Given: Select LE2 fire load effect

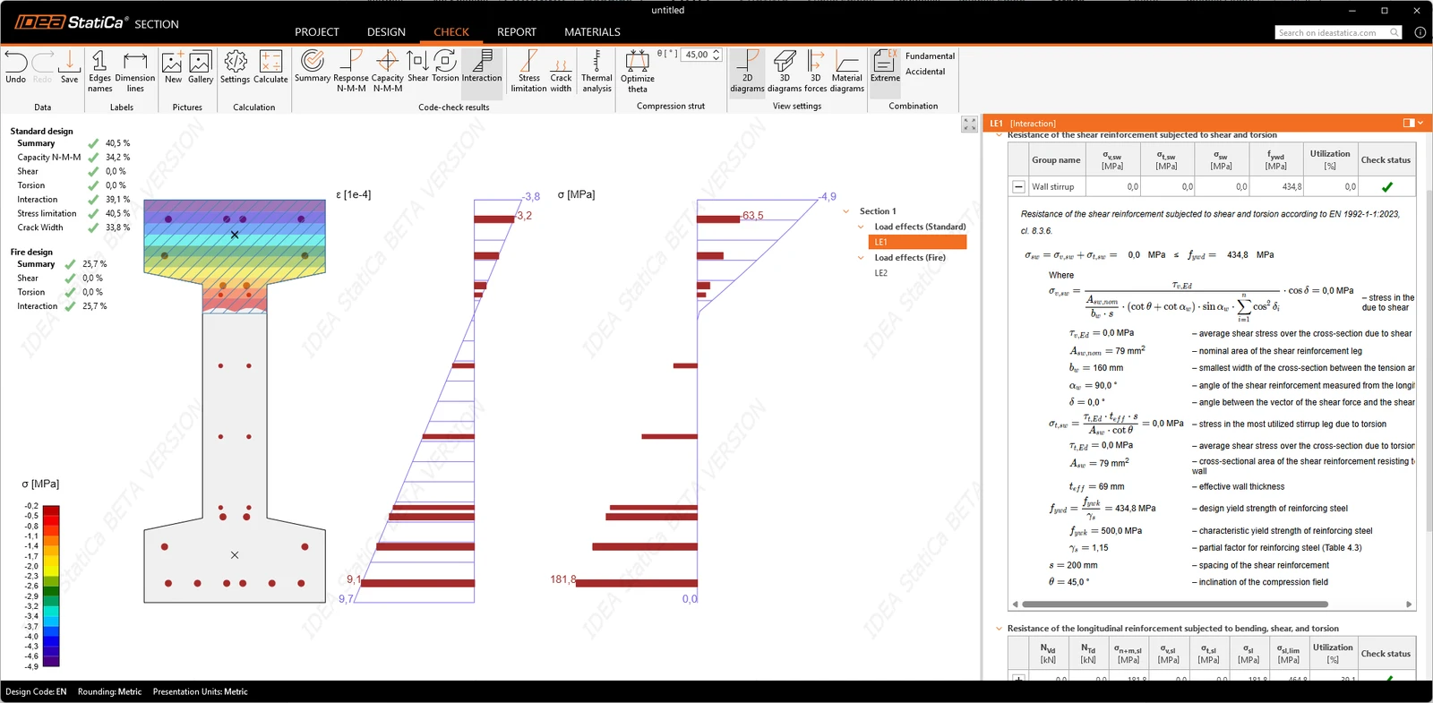Looking at the screenshot, I should 881,273.
